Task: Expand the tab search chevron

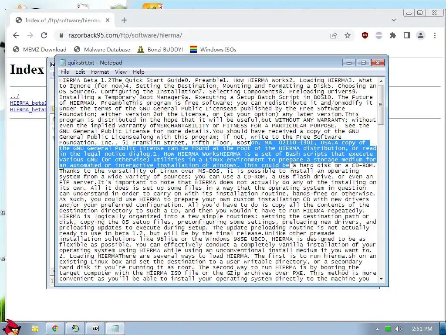Action: click(x=394, y=20)
